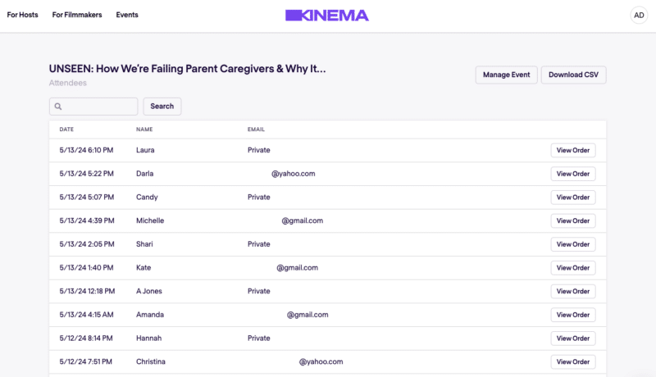Click the magnifier icon in search box
This screenshot has width=656, height=377.
tap(58, 107)
